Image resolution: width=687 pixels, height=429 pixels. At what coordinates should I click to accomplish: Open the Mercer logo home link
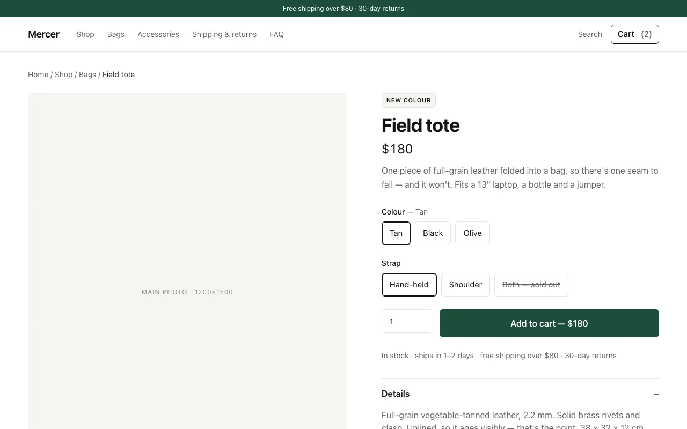click(43, 34)
